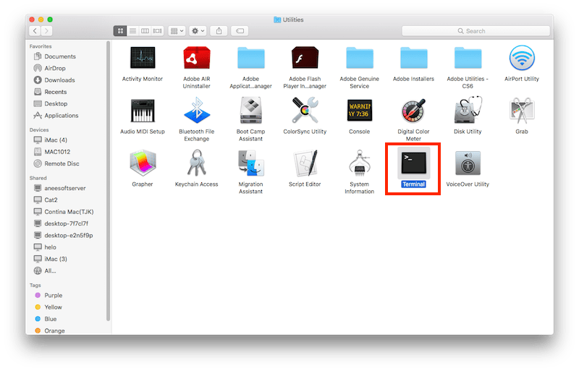This screenshot has height=371, width=579.
Task: Click the Edit Tags button
Action: (240, 31)
